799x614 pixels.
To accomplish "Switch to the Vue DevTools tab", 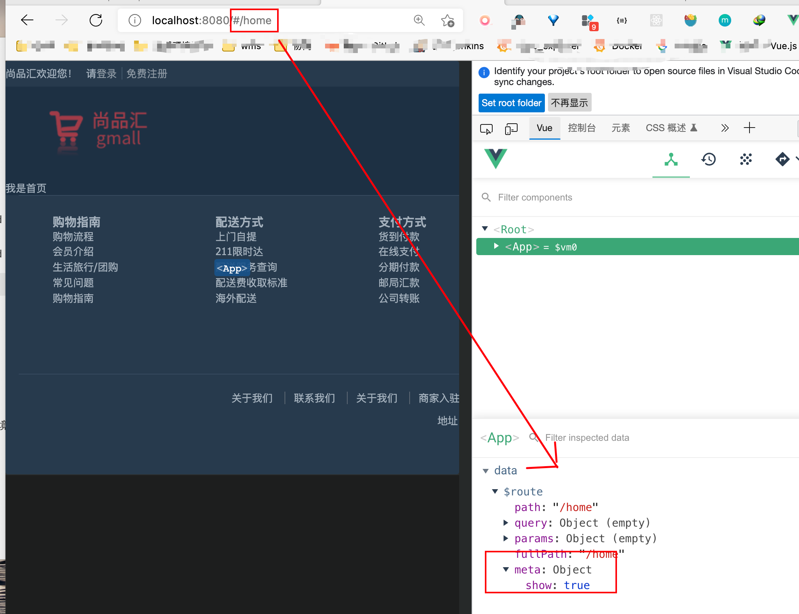I will (x=544, y=128).
